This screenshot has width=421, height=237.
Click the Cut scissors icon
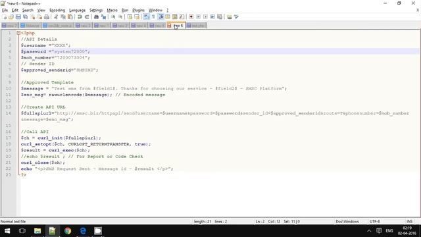56,16
